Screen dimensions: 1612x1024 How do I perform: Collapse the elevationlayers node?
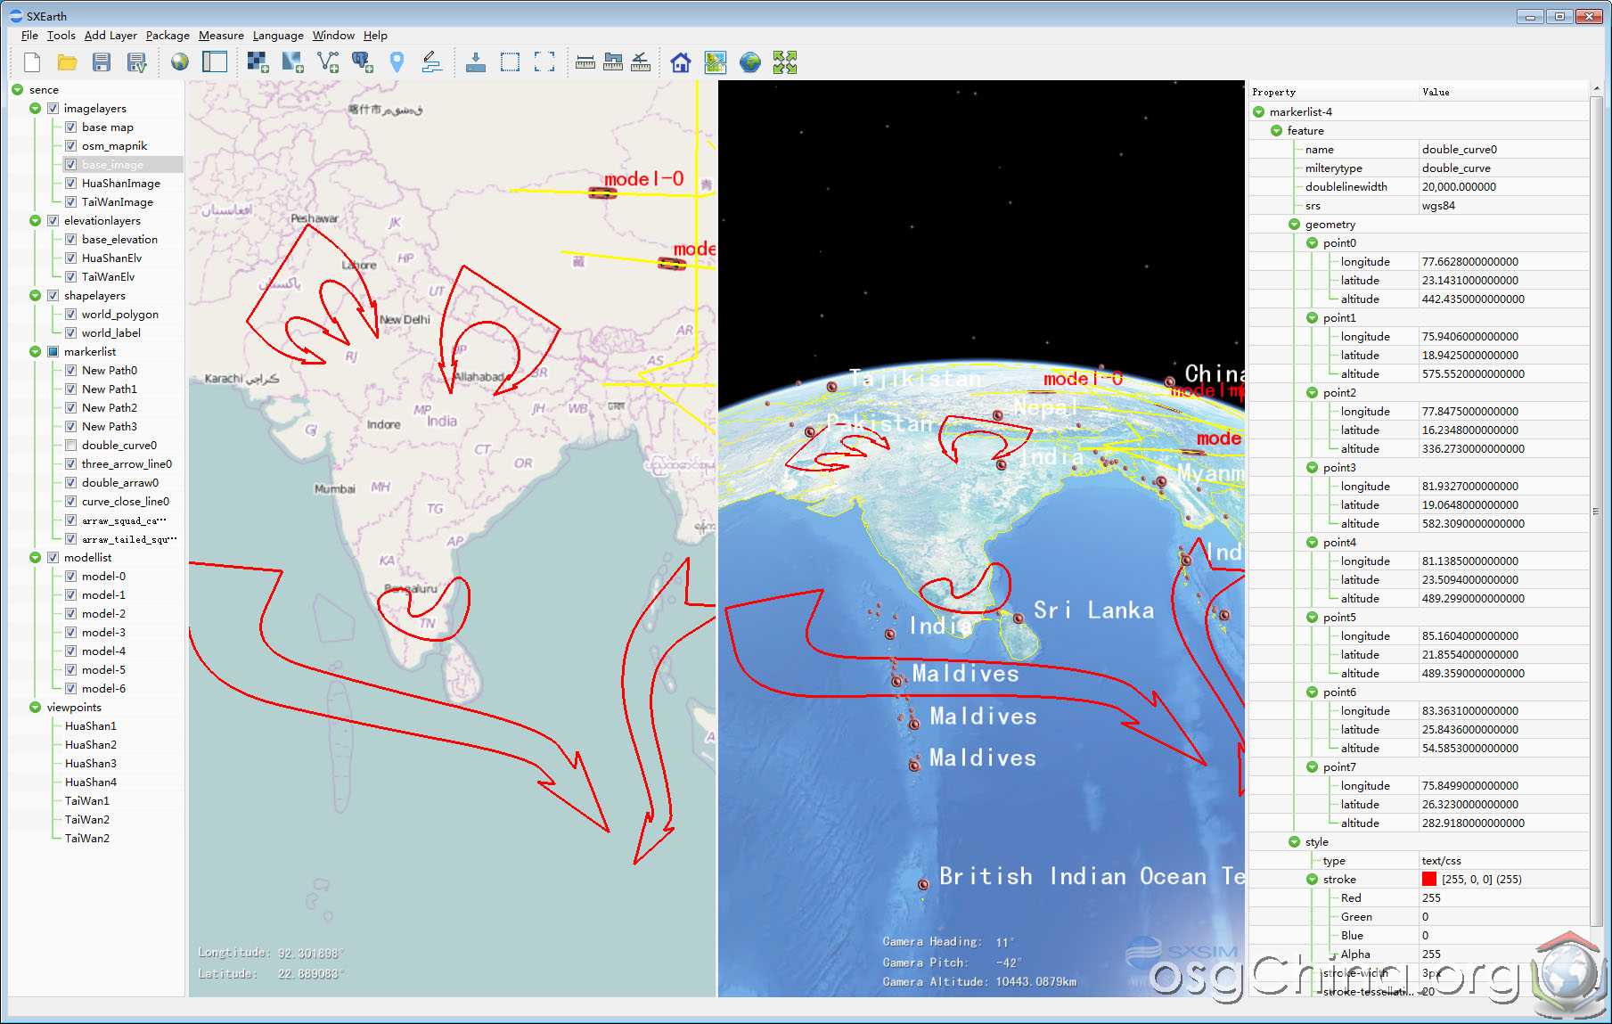coord(35,220)
